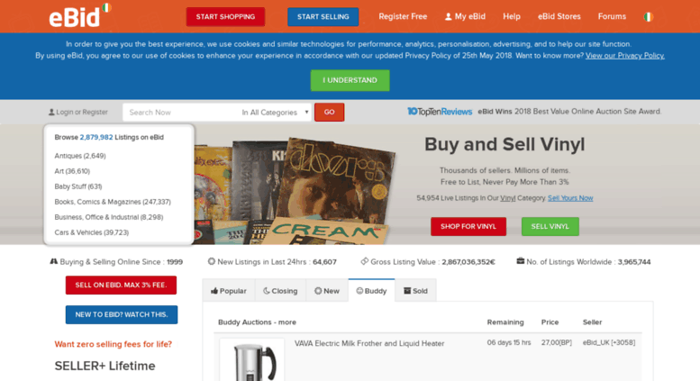Click the Search Now input field
This screenshot has height=381, width=700.
pyautogui.click(x=181, y=113)
